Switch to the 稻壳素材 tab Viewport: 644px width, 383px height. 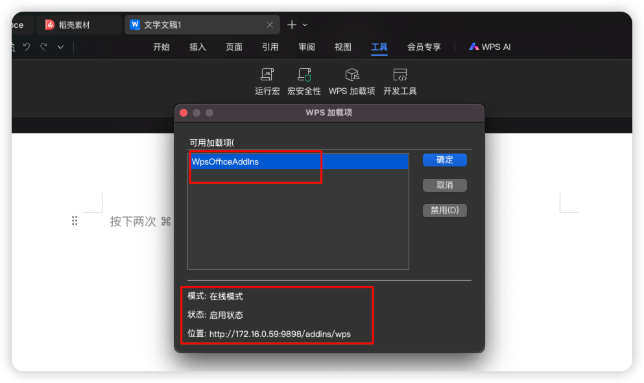click(x=79, y=25)
